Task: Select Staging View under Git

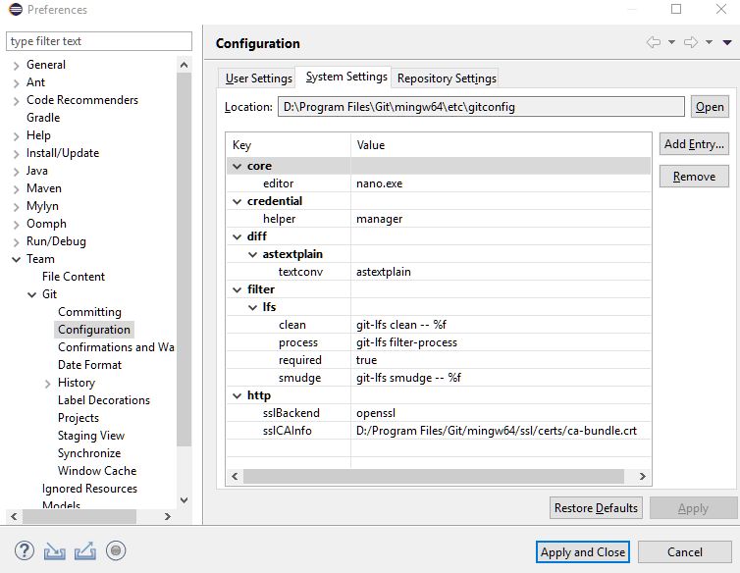Action: click(91, 436)
